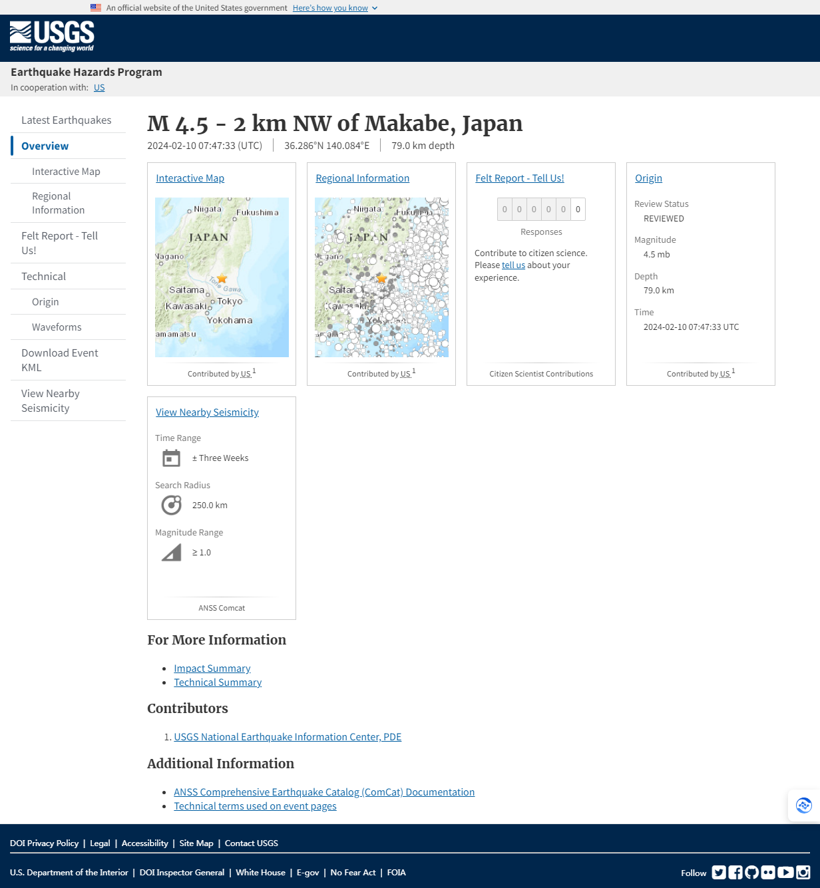Open View Nearby Seismicity card link
820x888 pixels.
pos(207,412)
